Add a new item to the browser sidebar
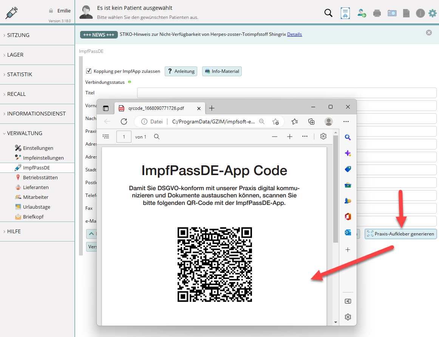This screenshot has height=337, width=439. pos(348,250)
